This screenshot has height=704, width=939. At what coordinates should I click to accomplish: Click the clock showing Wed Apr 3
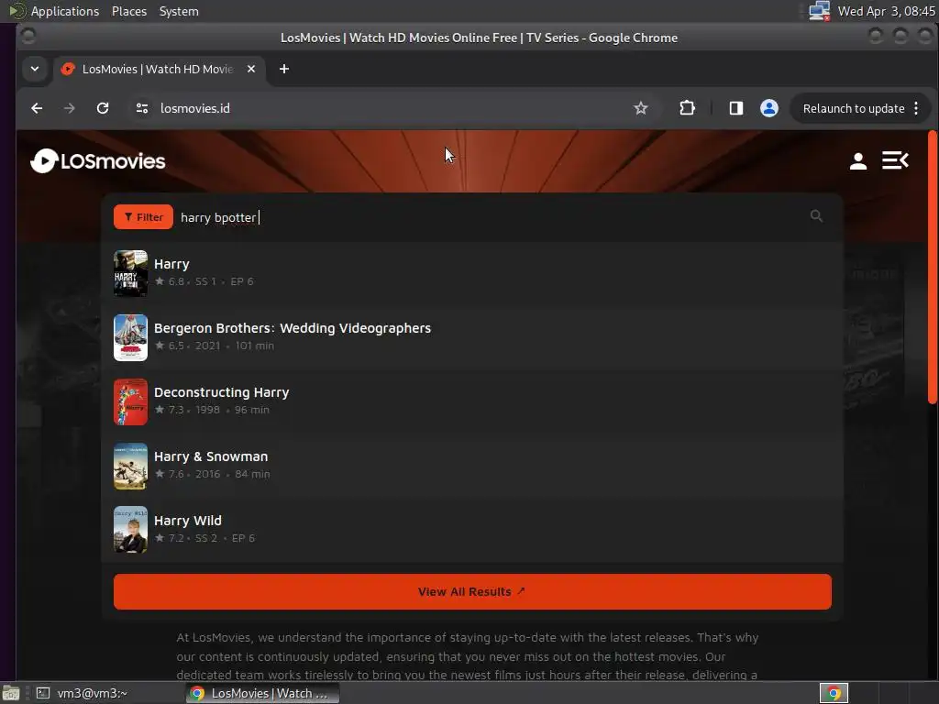pyautogui.click(x=887, y=11)
